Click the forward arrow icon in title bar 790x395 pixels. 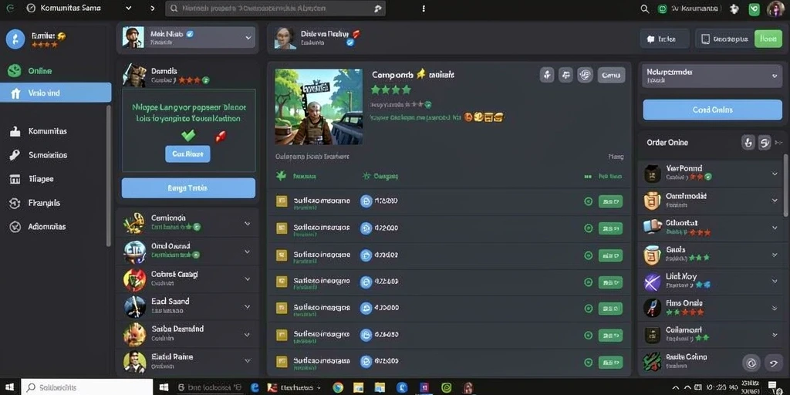point(153,8)
